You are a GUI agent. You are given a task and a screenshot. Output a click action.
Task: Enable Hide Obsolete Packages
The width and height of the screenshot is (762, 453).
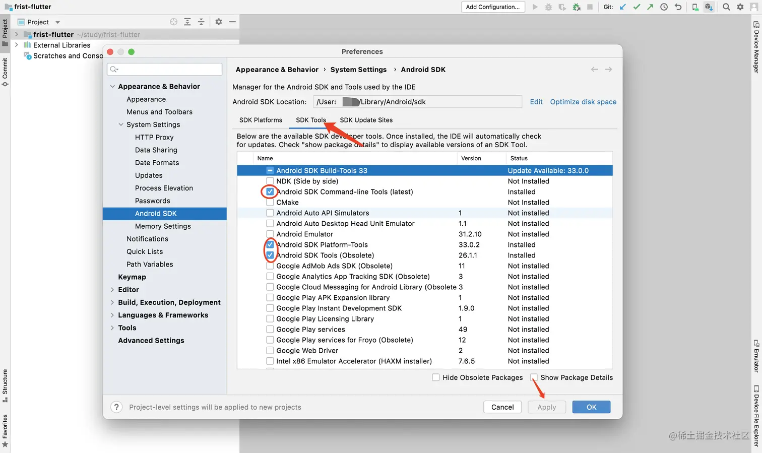pyautogui.click(x=436, y=377)
